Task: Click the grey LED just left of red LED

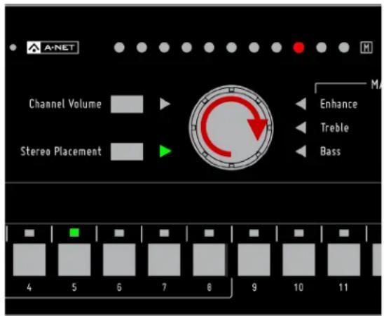Action: 277,47
